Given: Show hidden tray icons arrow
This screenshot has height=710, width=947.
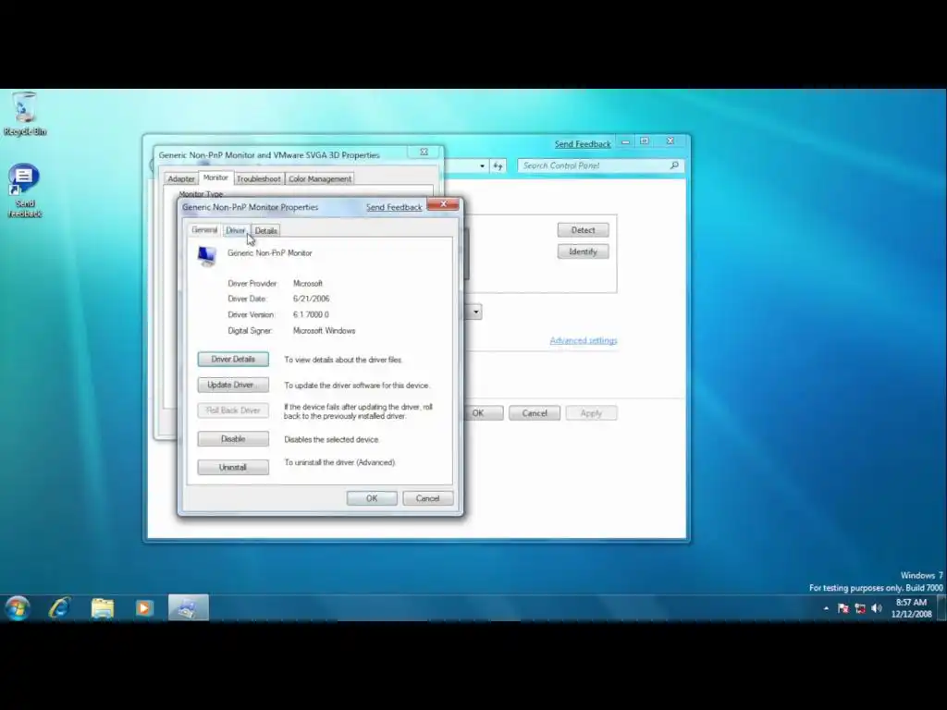Looking at the screenshot, I should click(x=826, y=608).
